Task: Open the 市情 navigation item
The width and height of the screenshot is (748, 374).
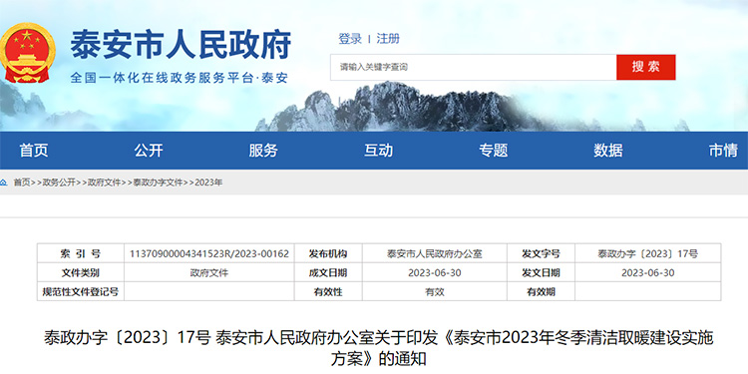Action: point(723,151)
